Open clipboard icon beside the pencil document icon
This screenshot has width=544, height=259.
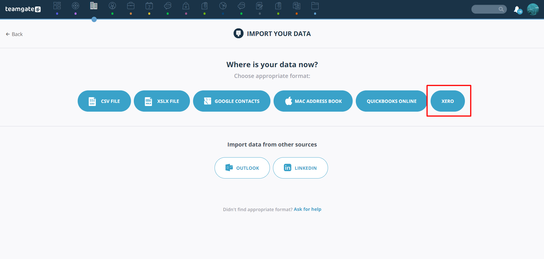(x=278, y=6)
